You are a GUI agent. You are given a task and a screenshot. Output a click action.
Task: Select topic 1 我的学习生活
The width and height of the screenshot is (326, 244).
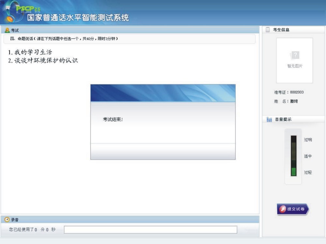point(30,52)
